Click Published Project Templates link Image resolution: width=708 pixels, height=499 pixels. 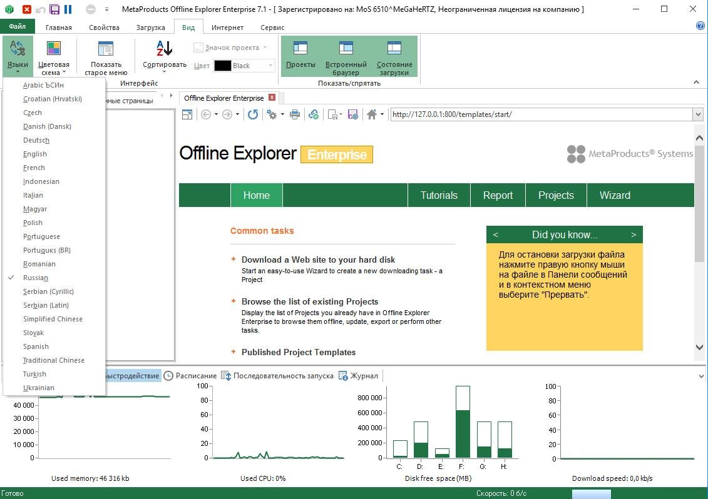tap(299, 352)
